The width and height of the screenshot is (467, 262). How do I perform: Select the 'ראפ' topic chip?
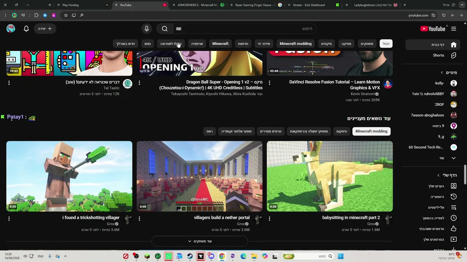209,131
